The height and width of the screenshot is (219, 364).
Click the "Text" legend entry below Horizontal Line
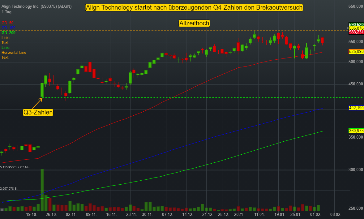point(5,57)
